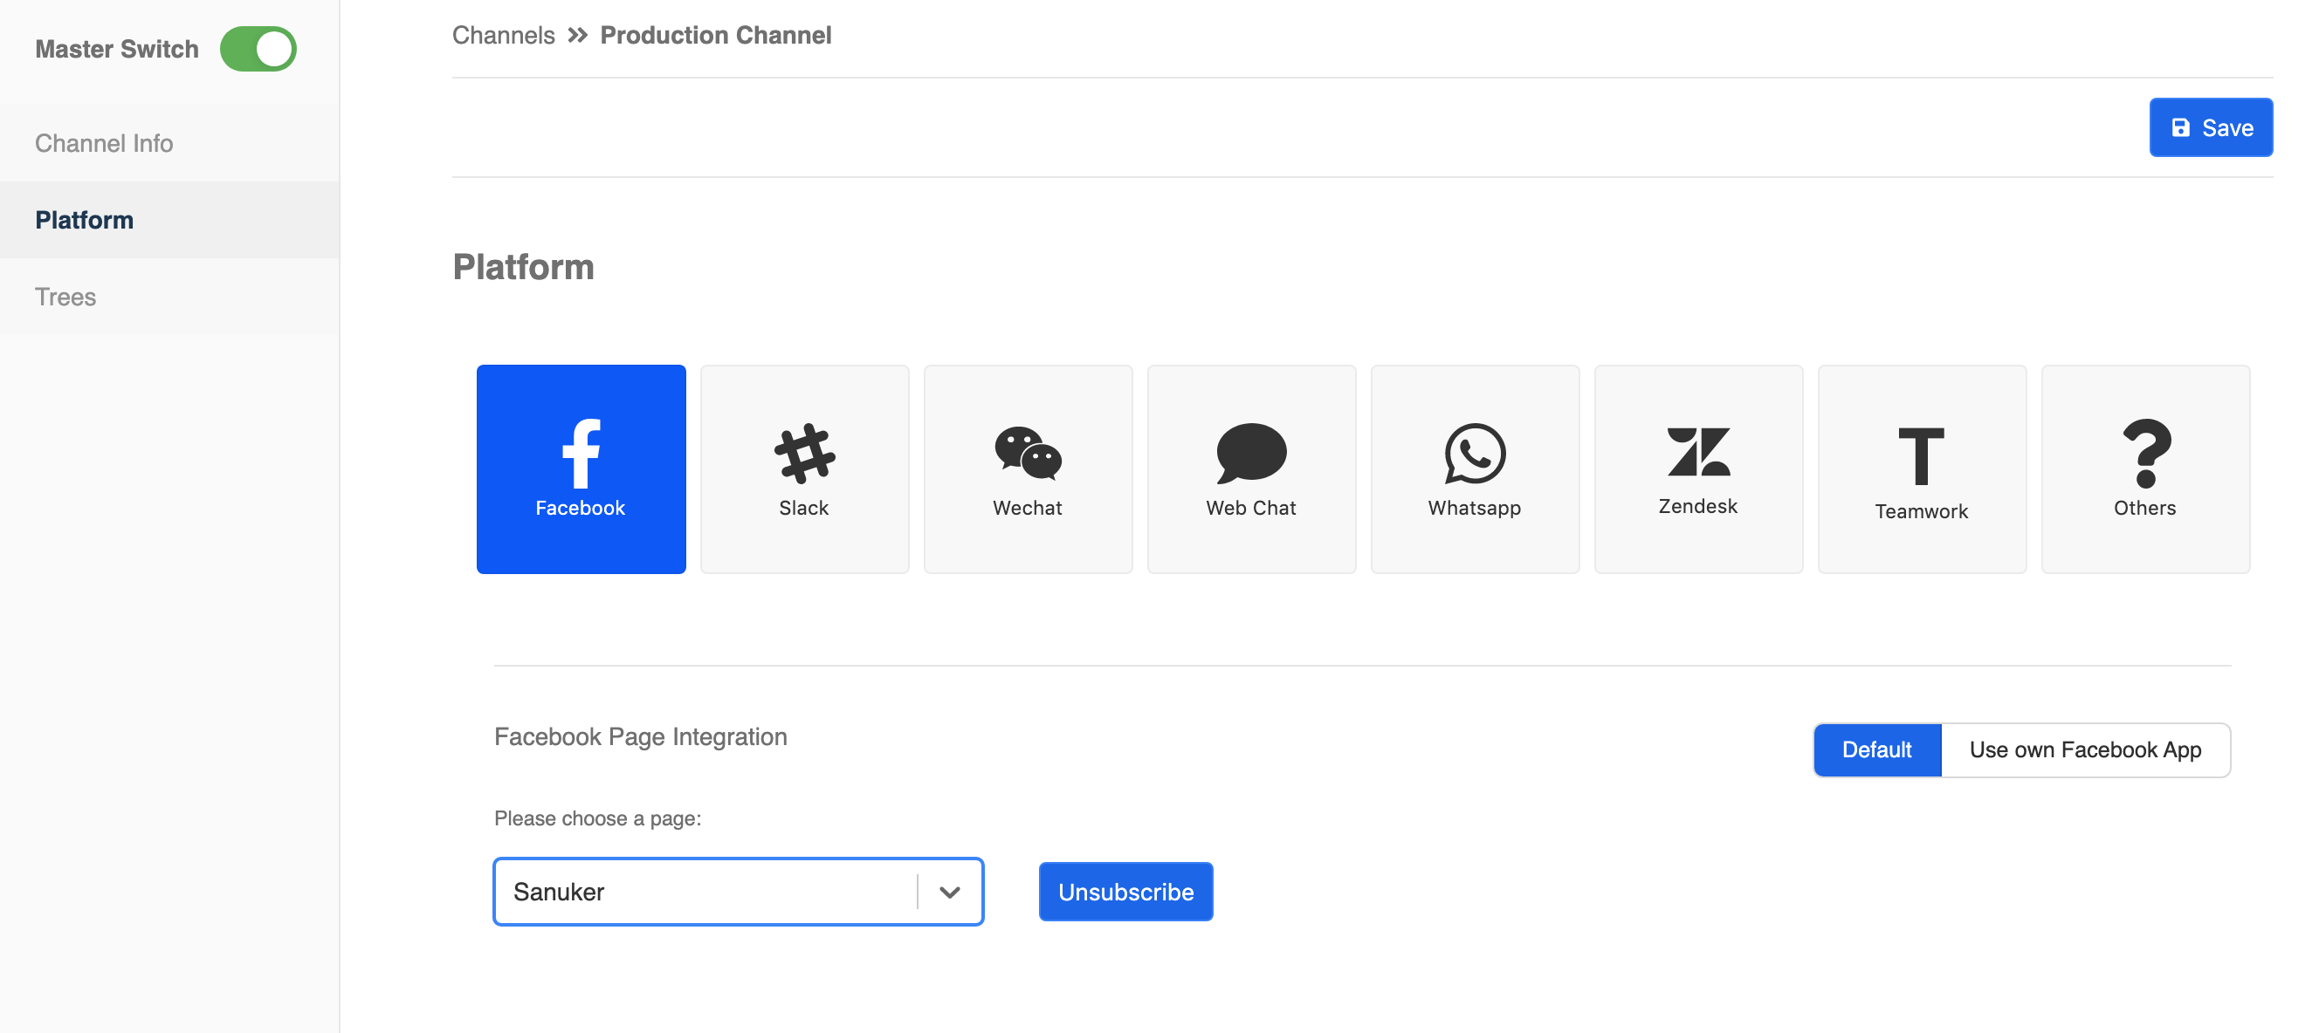2319x1033 pixels.
Task: Open the Trees sidebar section
Action: (x=170, y=297)
